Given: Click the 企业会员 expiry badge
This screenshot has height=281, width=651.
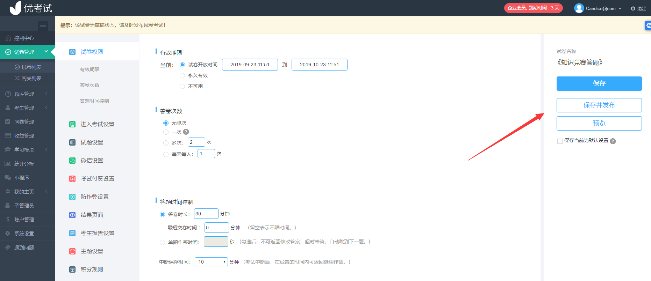Looking at the screenshot, I should 533,8.
